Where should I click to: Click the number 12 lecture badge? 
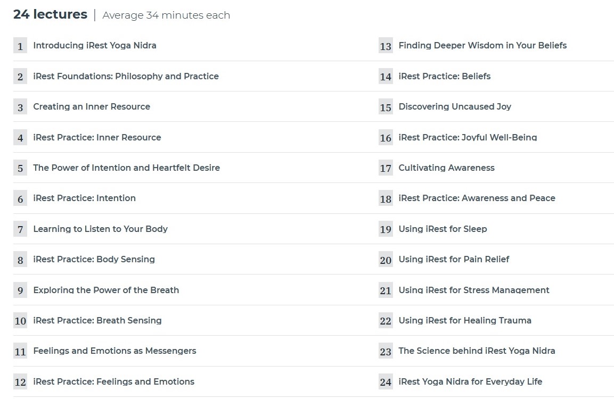coord(20,382)
